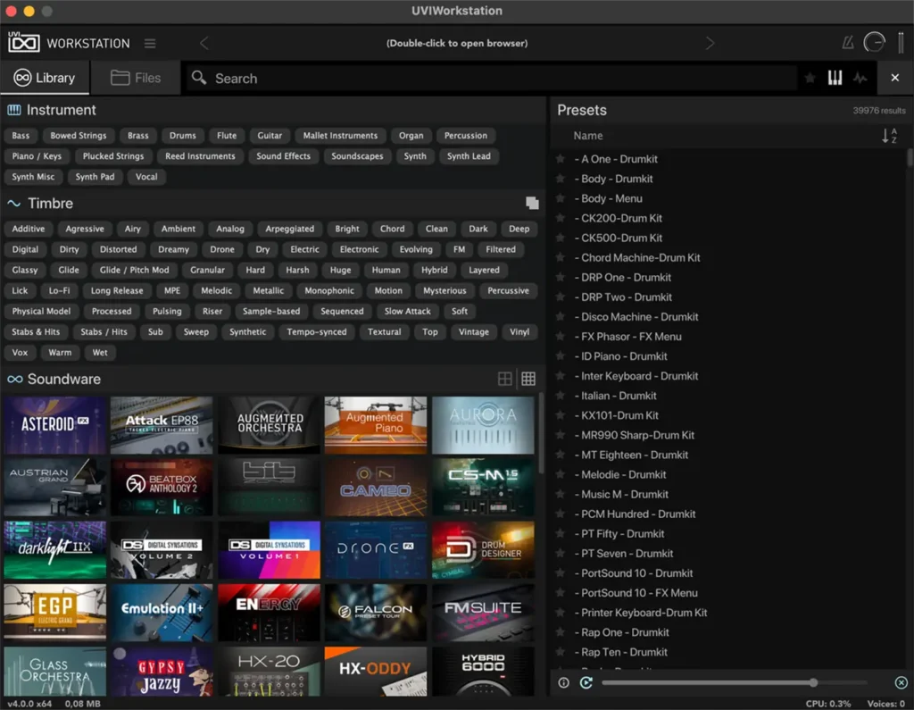Image resolution: width=914 pixels, height=710 pixels.
Task: Switch to the Files tab
Action: tap(136, 78)
